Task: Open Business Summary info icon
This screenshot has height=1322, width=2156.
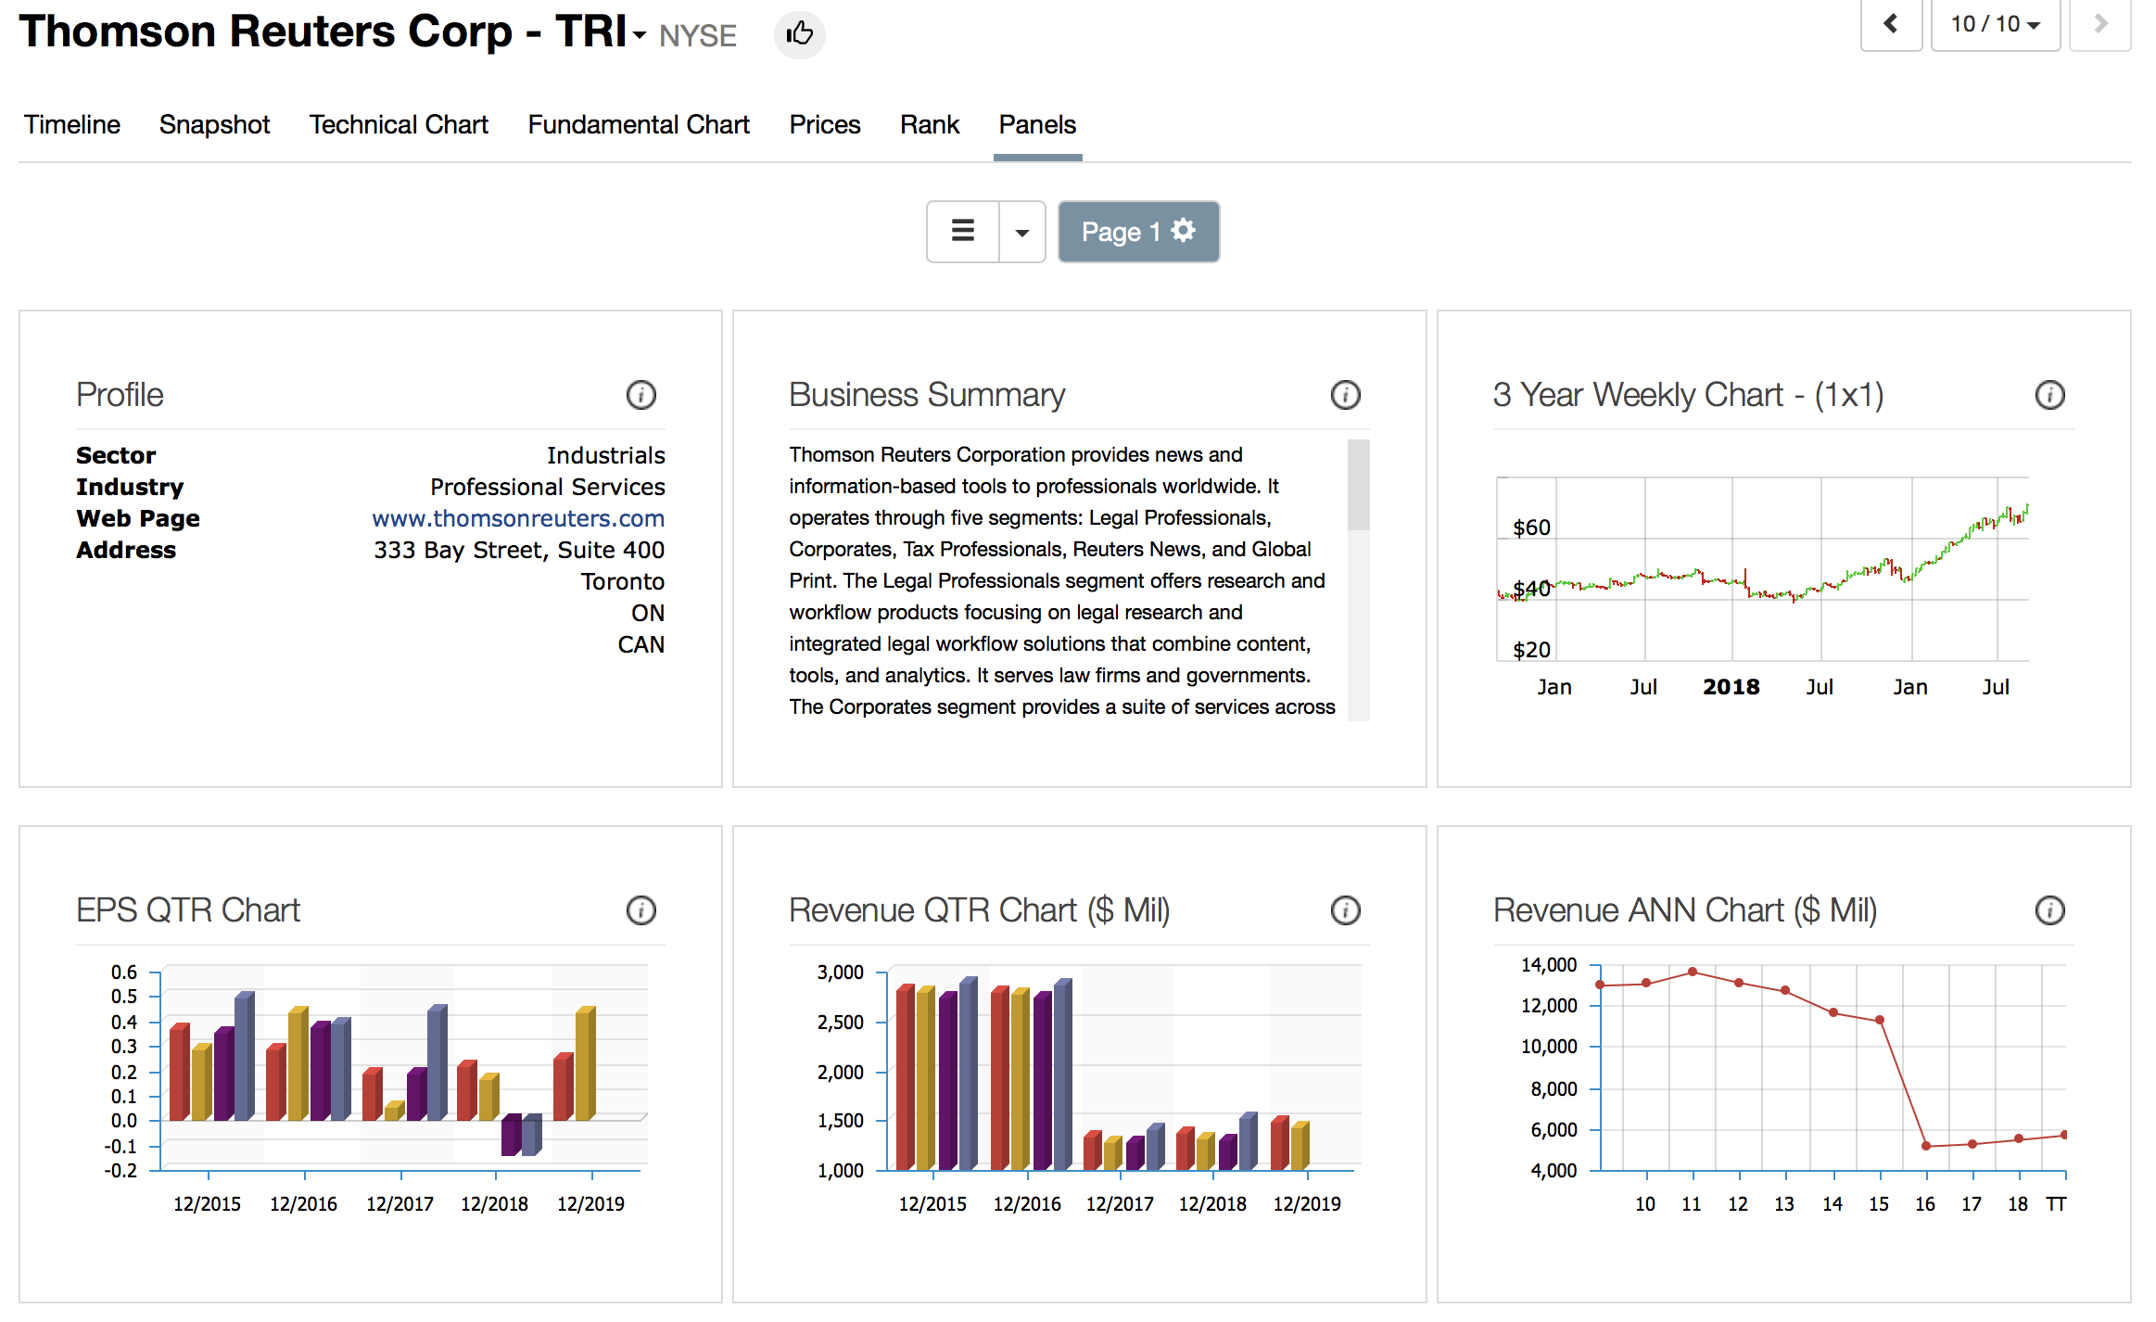Action: click(1345, 395)
